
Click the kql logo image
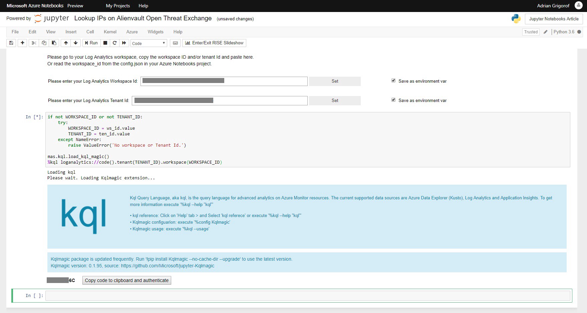coord(84,216)
